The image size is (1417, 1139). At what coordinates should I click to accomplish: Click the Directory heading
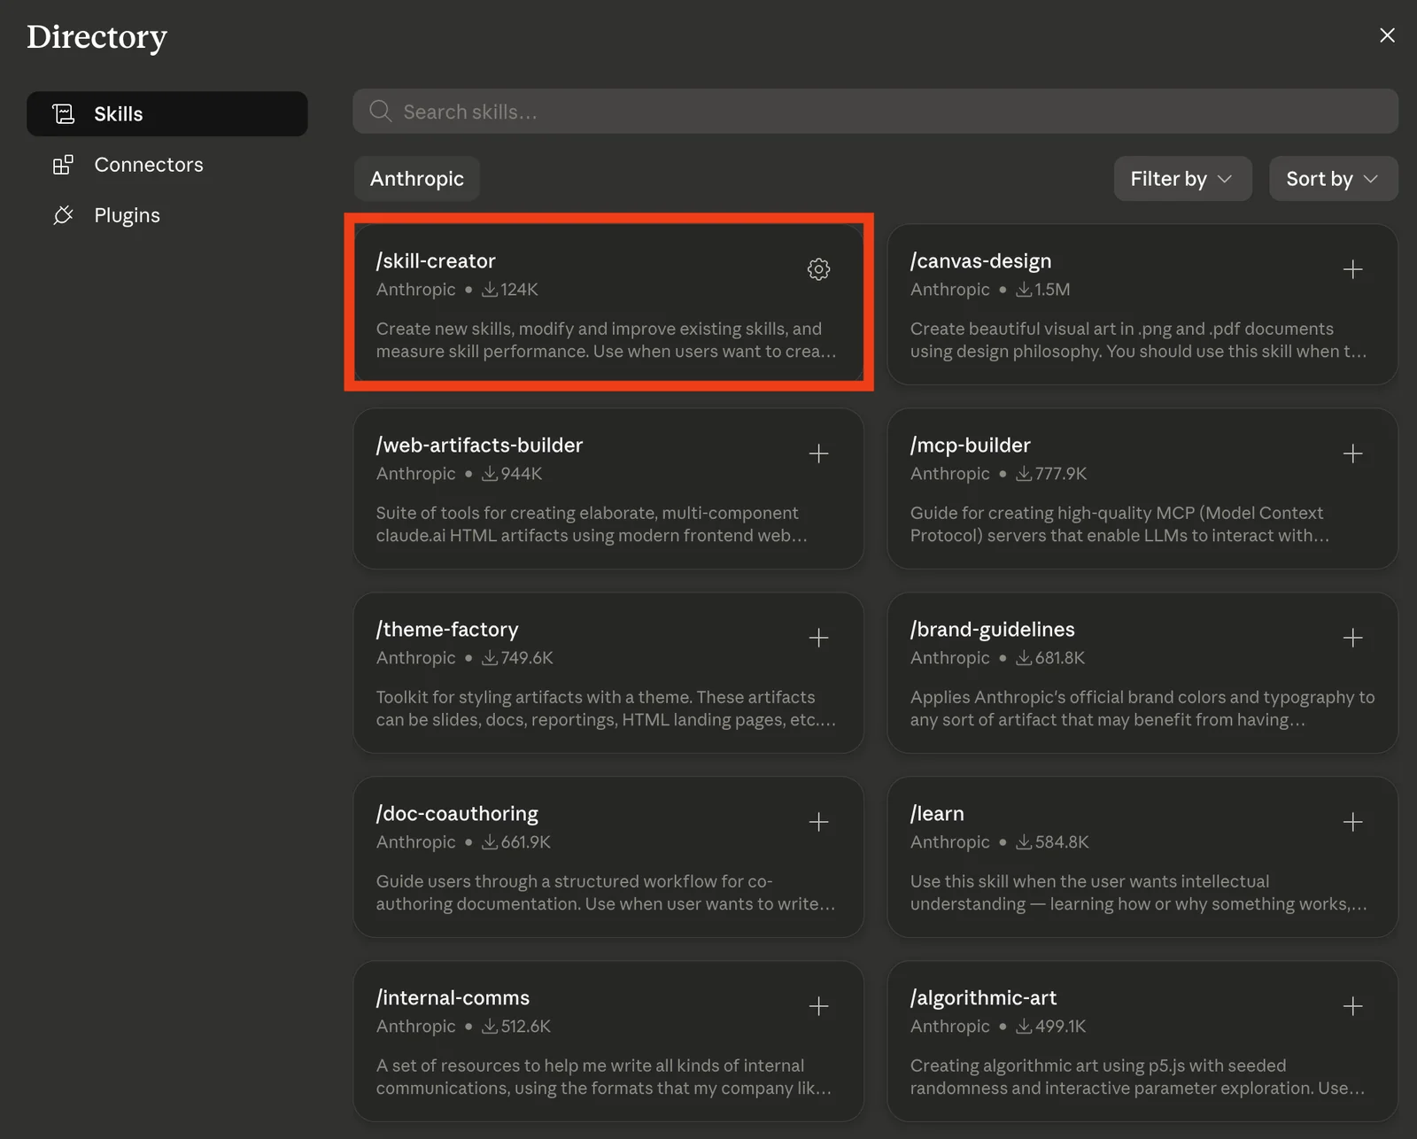click(x=97, y=37)
